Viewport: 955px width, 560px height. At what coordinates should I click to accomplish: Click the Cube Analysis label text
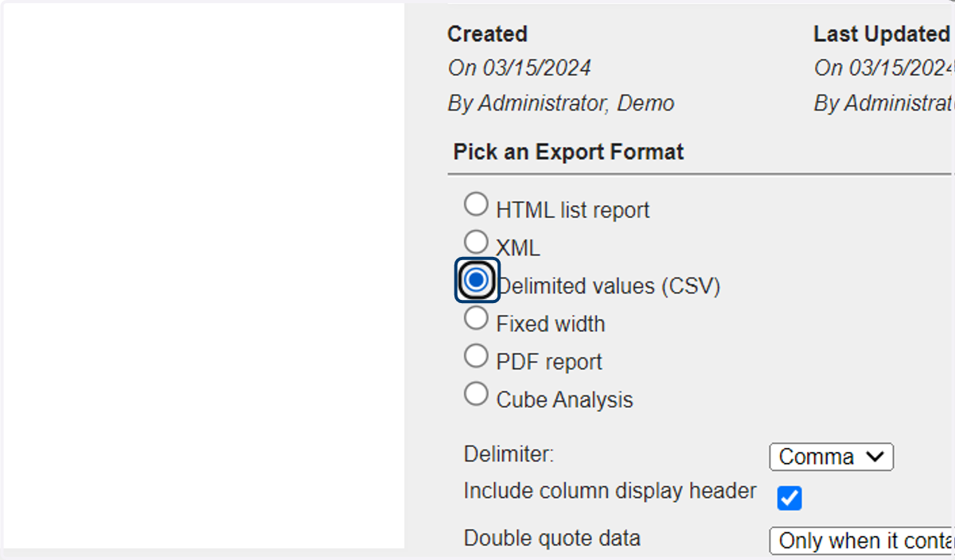[x=565, y=399]
